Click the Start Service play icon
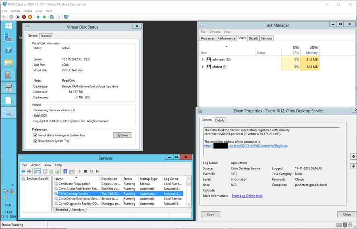This screenshot has width=357, height=229. (80, 171)
